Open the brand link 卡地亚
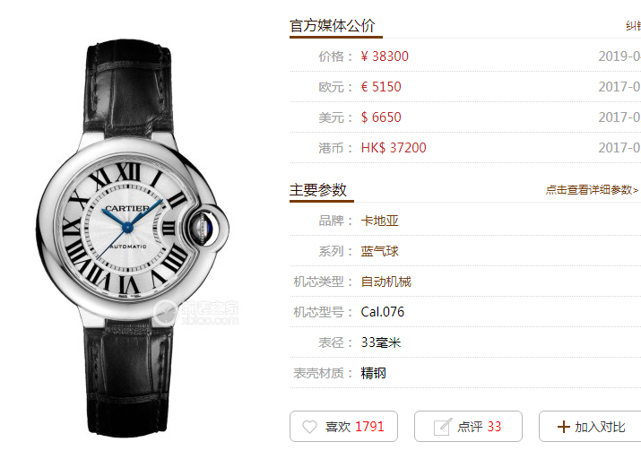The width and height of the screenshot is (641, 468). (x=379, y=221)
